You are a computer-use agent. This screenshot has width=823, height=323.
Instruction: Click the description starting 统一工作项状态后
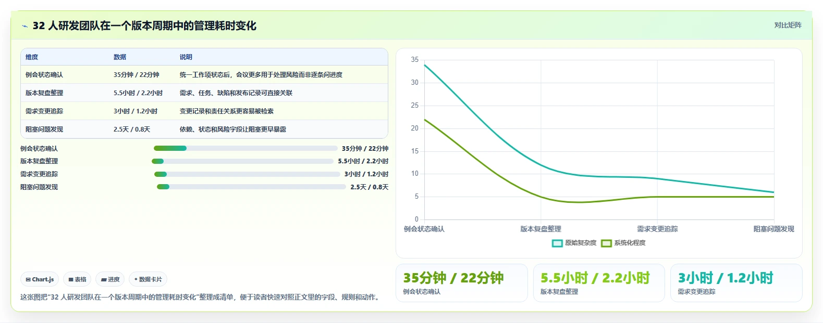[x=261, y=75]
